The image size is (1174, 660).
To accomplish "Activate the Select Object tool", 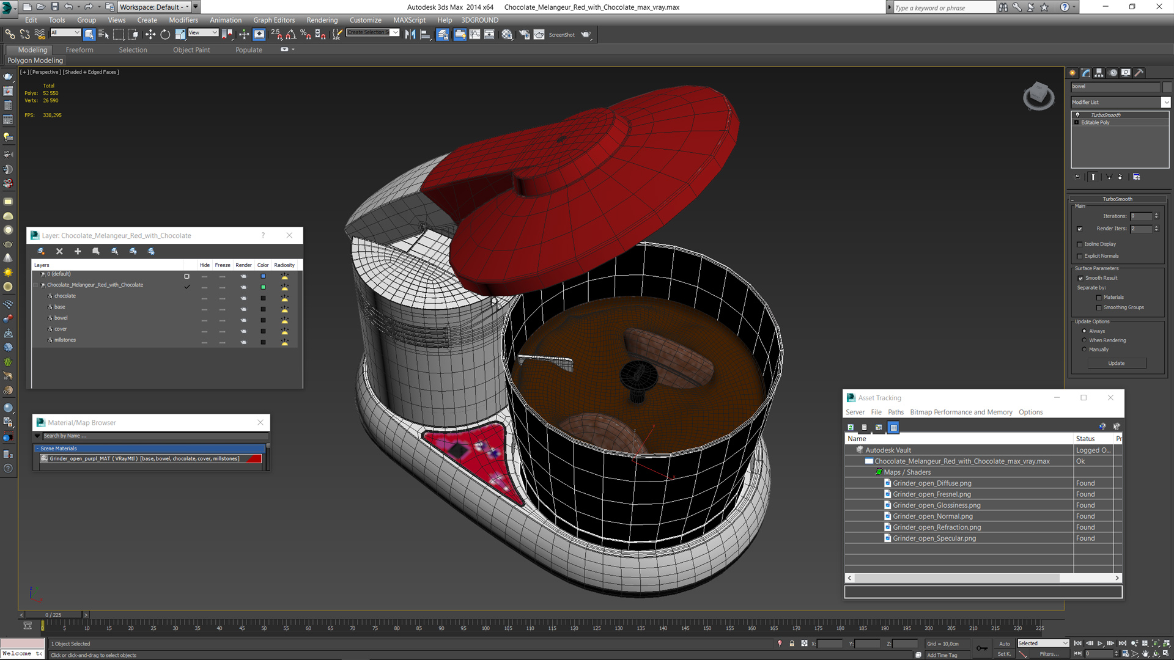I will point(89,35).
